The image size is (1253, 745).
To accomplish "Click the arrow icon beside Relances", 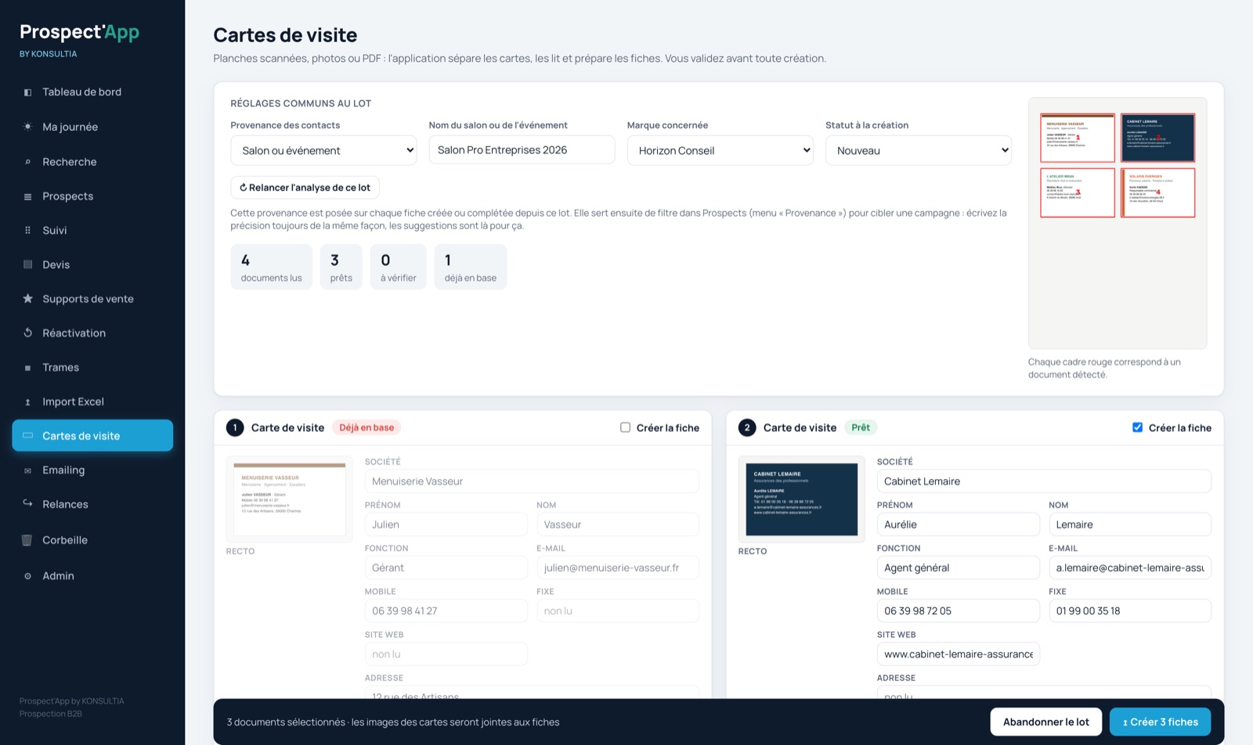I will tap(27, 503).
